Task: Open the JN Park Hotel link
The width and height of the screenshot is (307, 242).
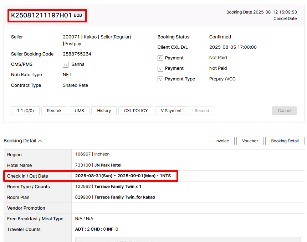Action: click(108, 165)
